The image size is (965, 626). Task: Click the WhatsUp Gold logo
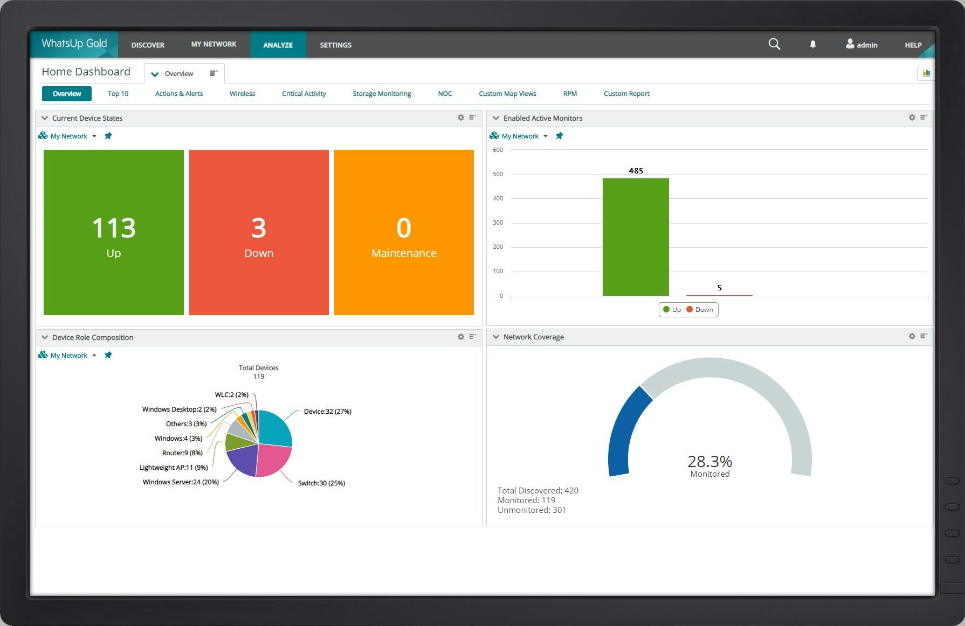[x=74, y=44]
